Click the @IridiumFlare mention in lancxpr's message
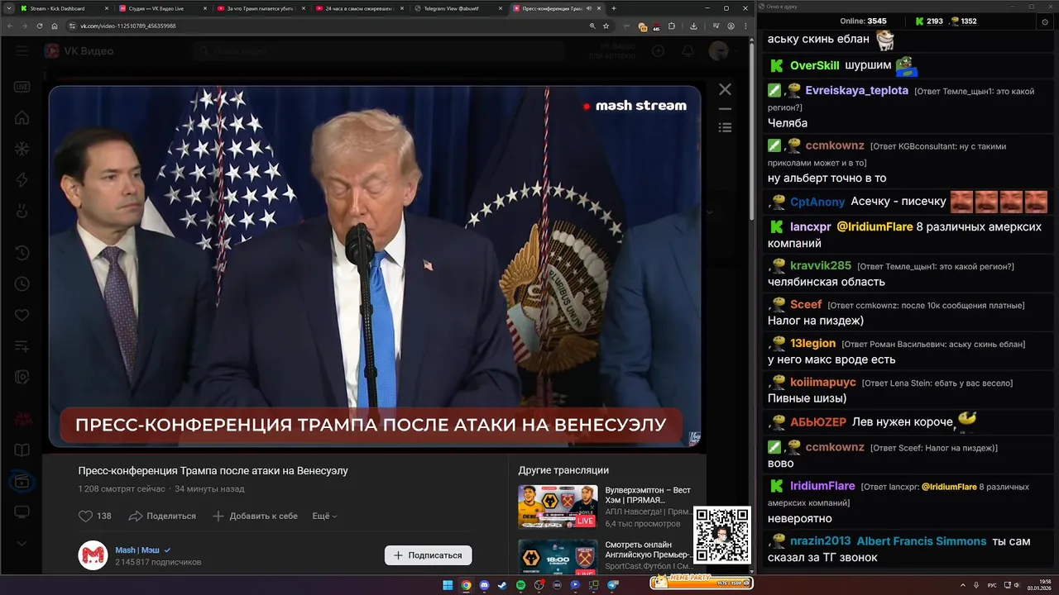This screenshot has width=1059, height=595. [875, 226]
